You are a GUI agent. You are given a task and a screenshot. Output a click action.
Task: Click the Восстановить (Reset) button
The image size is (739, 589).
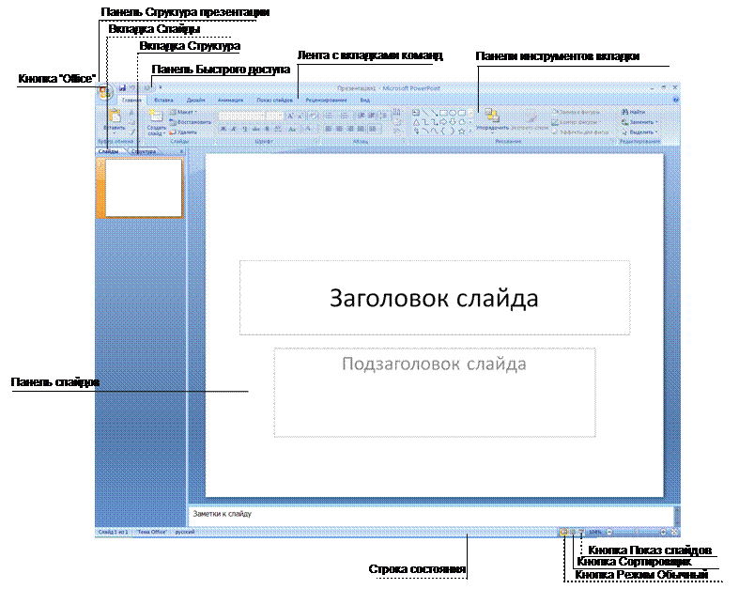[x=191, y=122]
